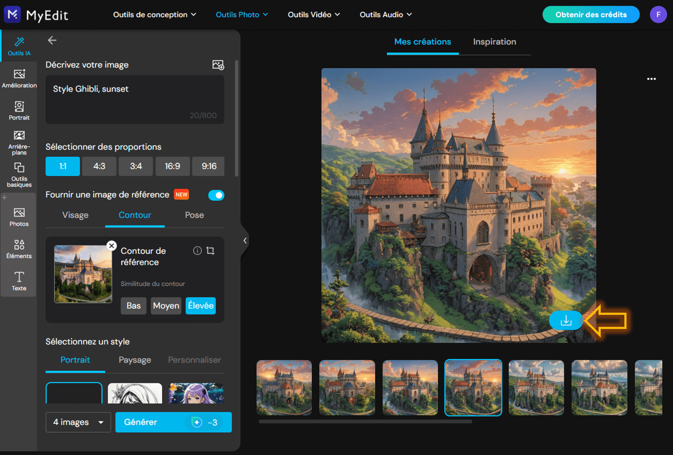Select the 1:1 proportion
Viewport: 673px width, 455px height.
pos(63,166)
